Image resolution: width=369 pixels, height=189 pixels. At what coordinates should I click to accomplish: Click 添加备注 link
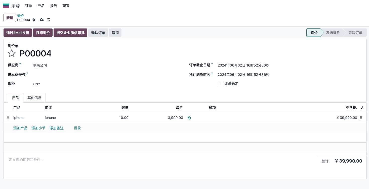(x=57, y=128)
